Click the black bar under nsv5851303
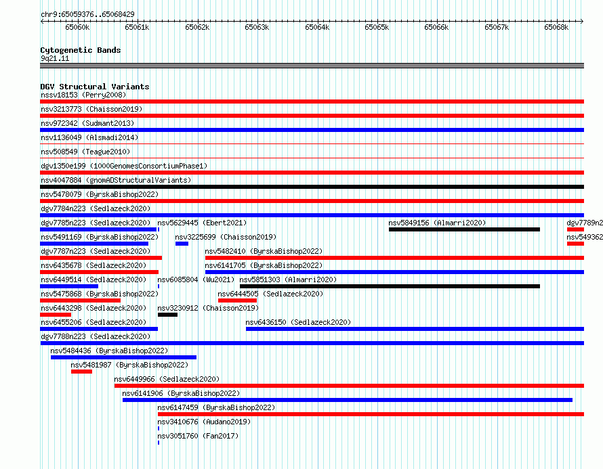Viewport: 603px width, 469px height. pos(390,286)
